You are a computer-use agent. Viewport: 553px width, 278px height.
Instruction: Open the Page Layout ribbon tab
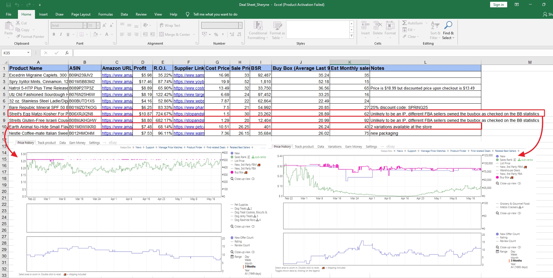[x=81, y=14]
